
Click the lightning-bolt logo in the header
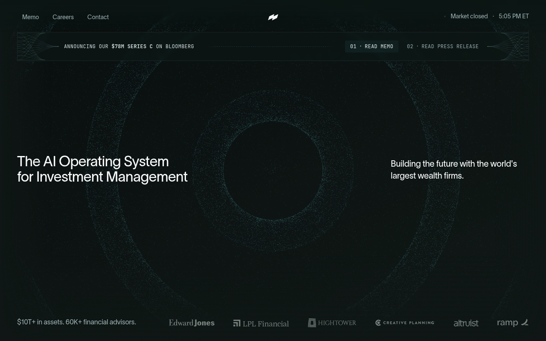(273, 17)
